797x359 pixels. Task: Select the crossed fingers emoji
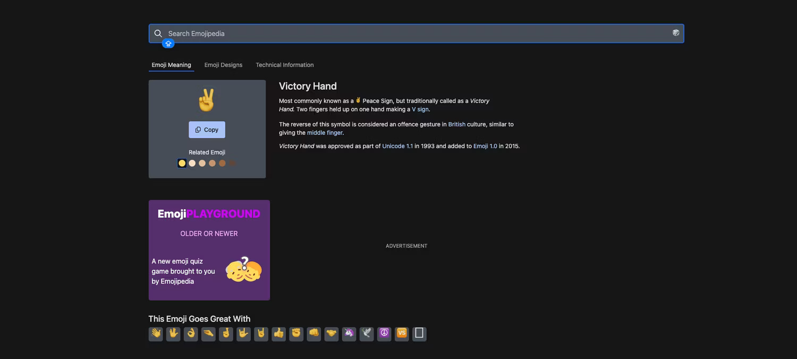pos(225,333)
